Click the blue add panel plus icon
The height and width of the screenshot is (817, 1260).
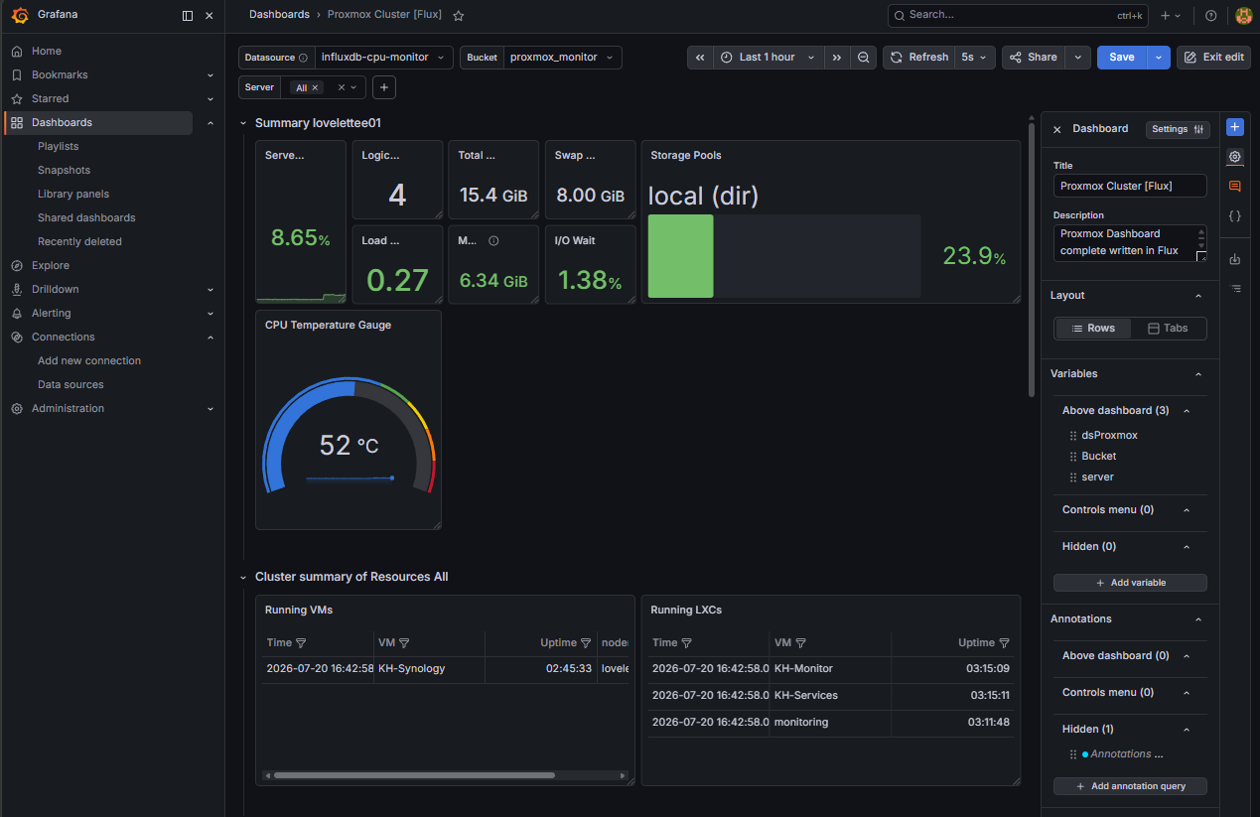[1235, 127]
